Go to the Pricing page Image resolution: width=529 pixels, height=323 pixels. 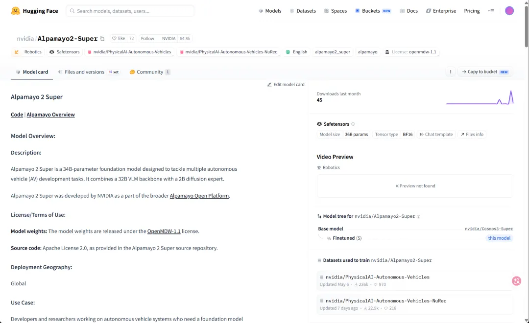click(x=472, y=11)
